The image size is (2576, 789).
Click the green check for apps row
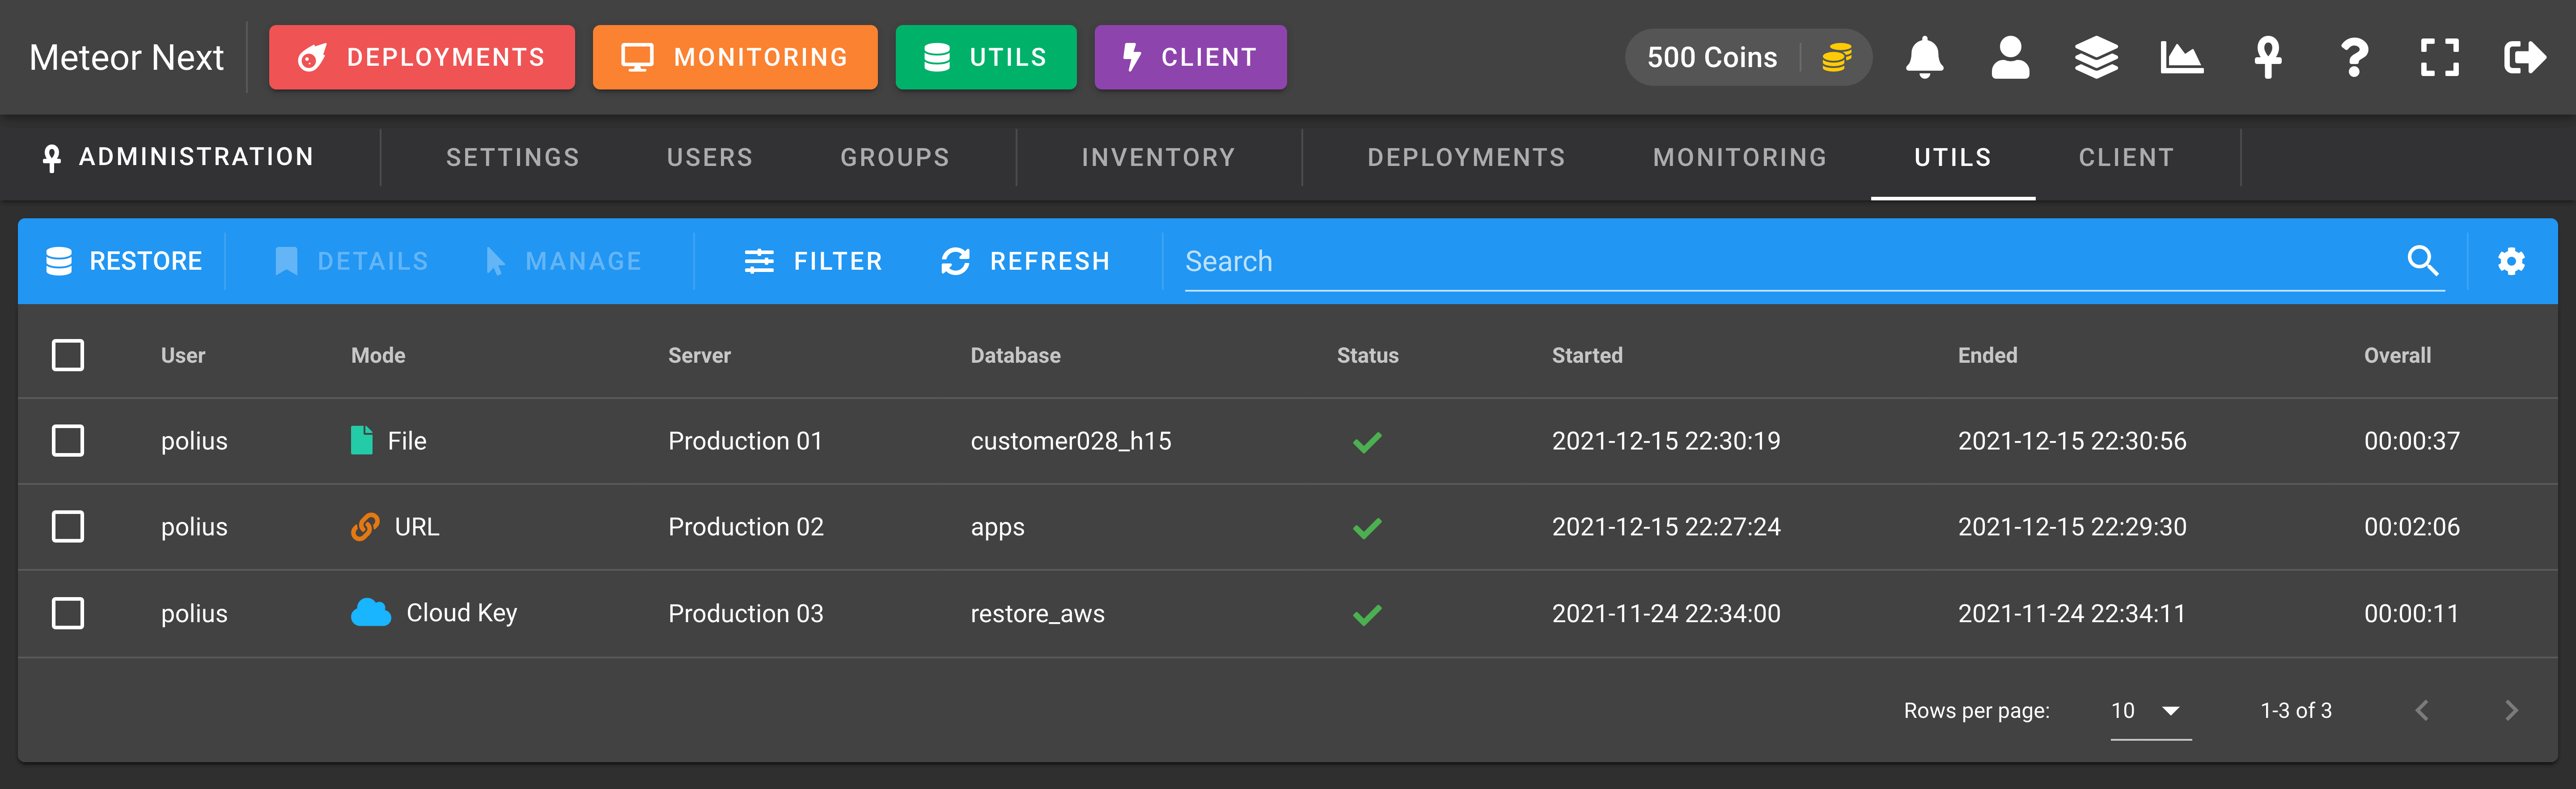1367,527
